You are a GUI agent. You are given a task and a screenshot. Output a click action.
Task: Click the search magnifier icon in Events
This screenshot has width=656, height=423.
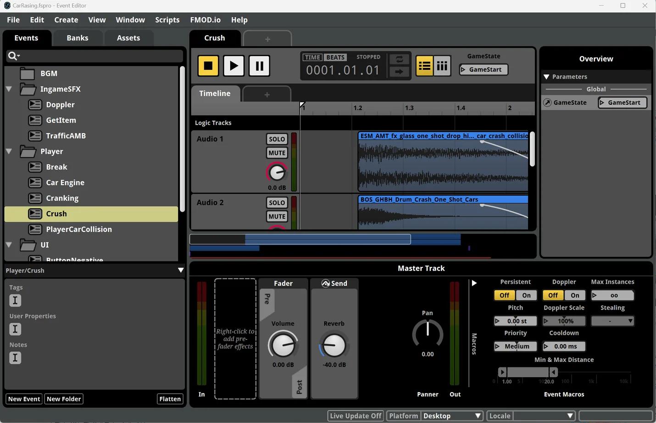click(13, 56)
